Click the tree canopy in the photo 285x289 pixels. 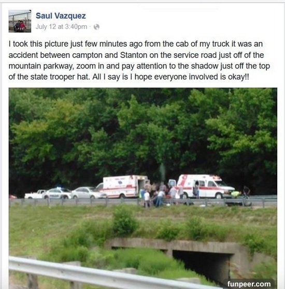pyautogui.click(x=143, y=133)
